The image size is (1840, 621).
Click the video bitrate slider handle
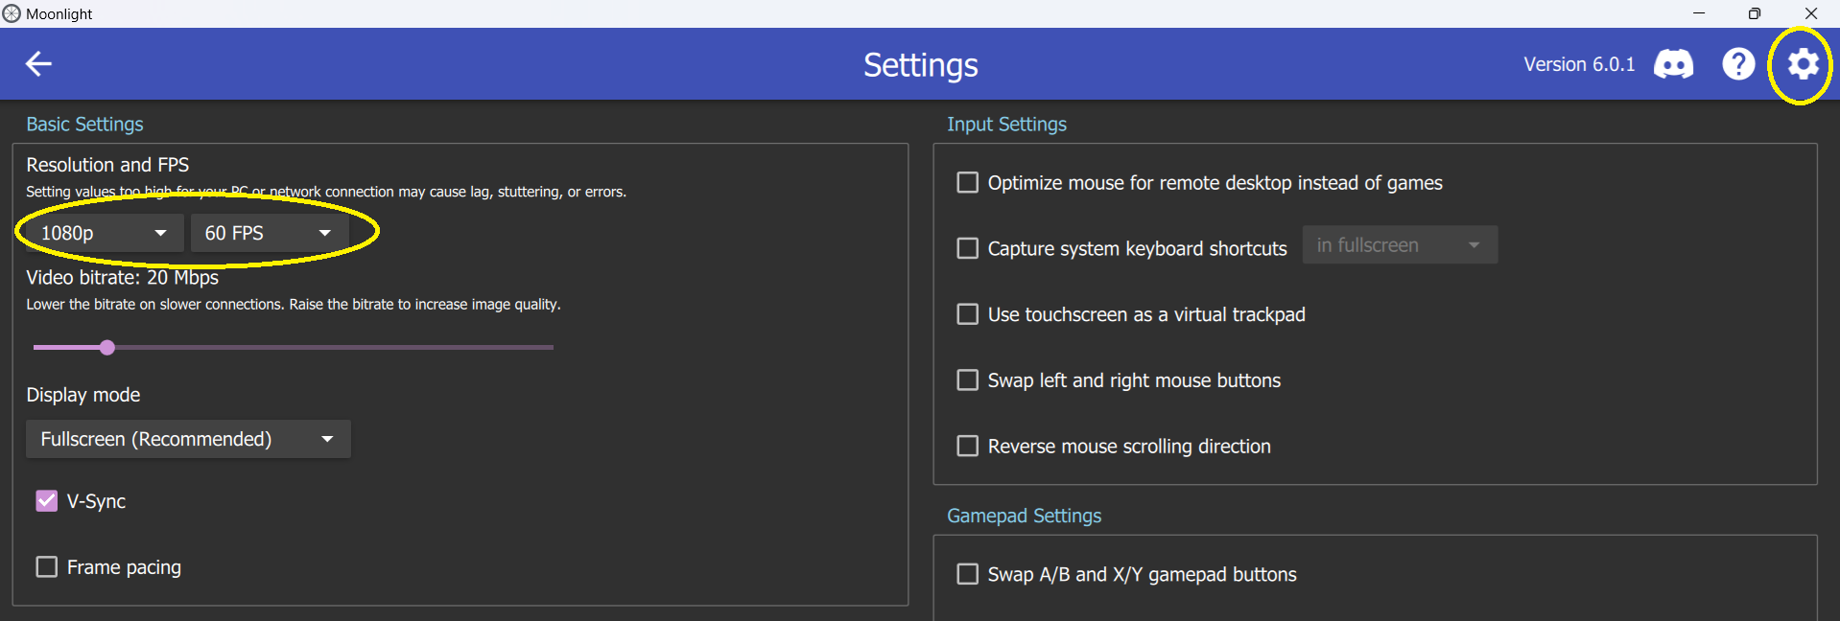pyautogui.click(x=107, y=347)
